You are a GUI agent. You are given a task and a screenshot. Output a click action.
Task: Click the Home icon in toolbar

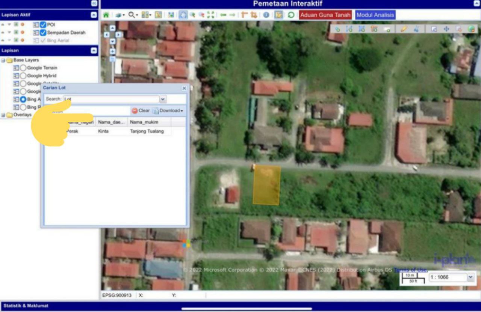pos(106,15)
